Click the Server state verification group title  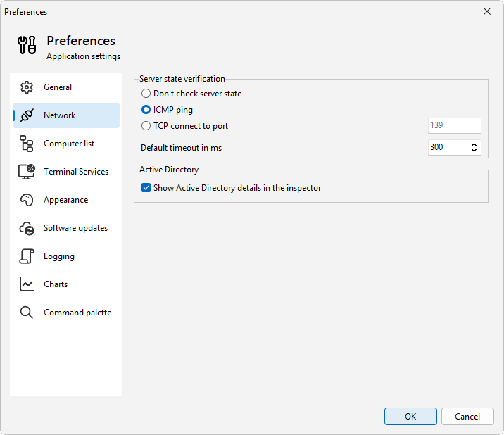182,79
